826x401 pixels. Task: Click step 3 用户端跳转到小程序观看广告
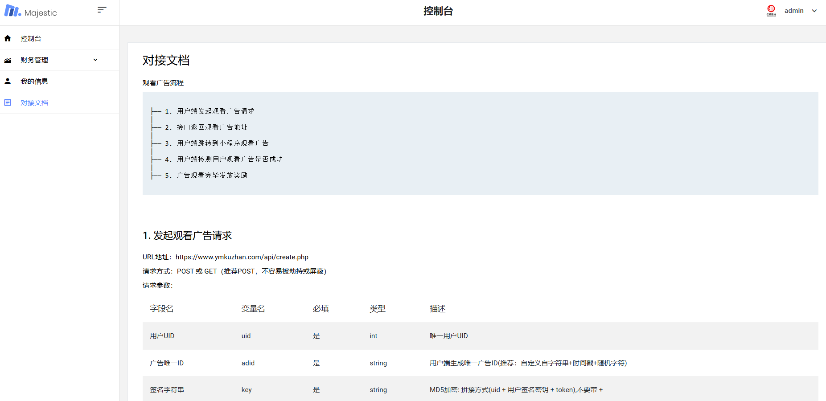tap(217, 143)
